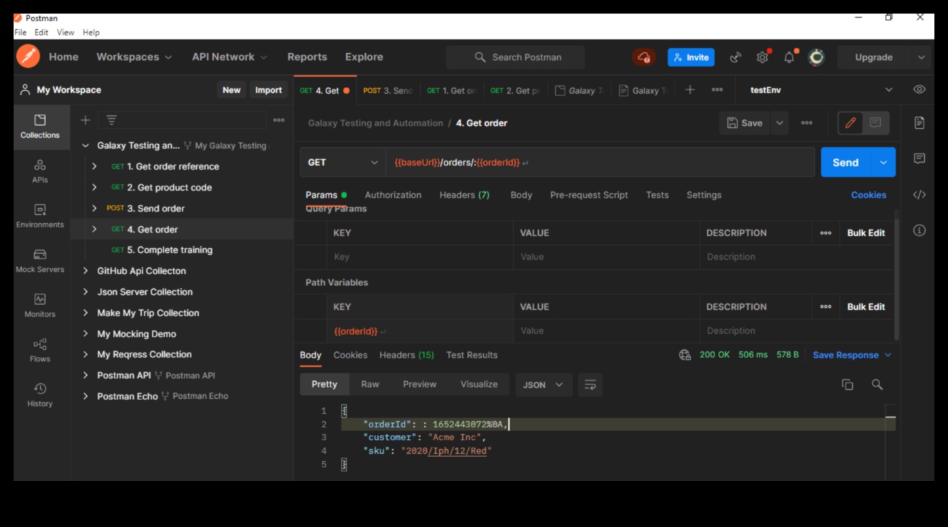Open the Flows sidebar panel
Viewport: 948px width, 527px height.
[40, 351]
